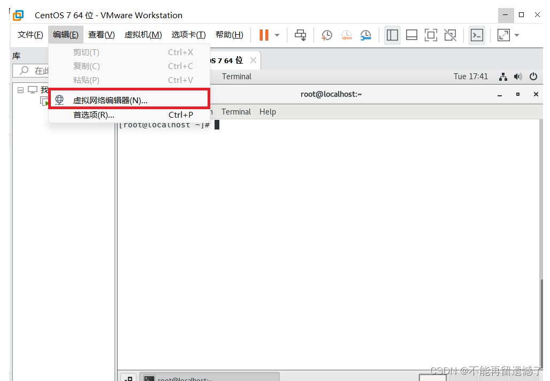This screenshot has width=550, height=381.
Task: Send Ctrl+Alt+Del to the virtual machine
Action: click(x=300, y=35)
